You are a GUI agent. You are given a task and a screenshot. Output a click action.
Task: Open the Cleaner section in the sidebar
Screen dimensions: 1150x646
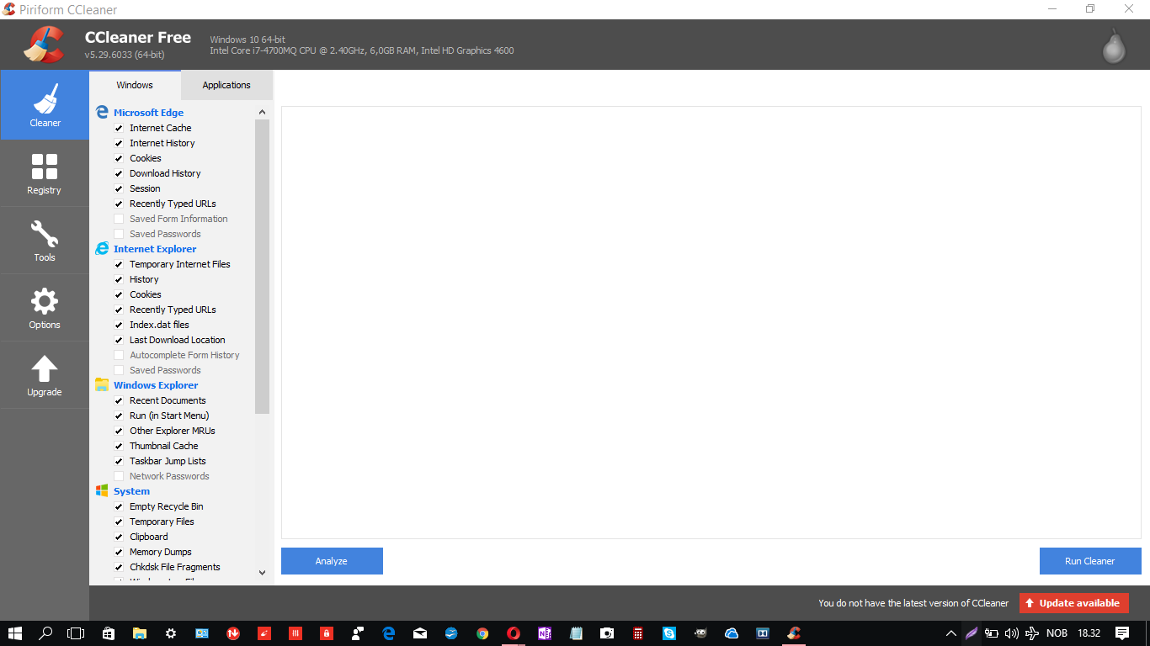pyautogui.click(x=45, y=105)
